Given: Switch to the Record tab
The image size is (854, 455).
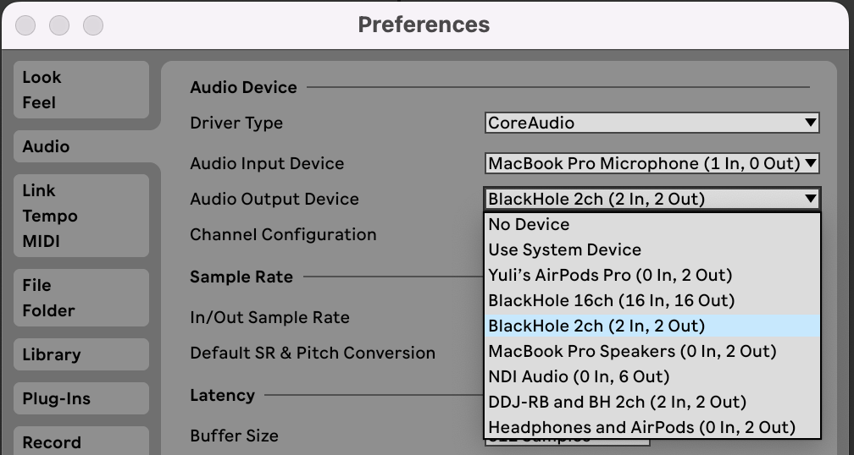Looking at the screenshot, I should [81, 441].
